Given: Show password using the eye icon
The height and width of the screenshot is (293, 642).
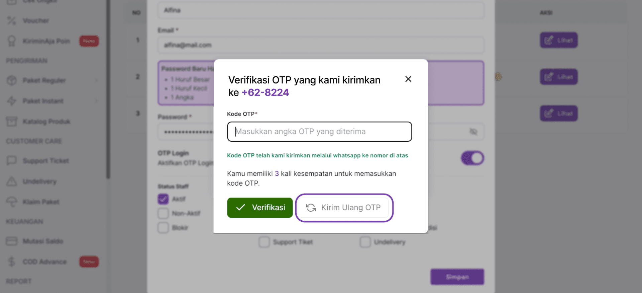Looking at the screenshot, I should click(x=473, y=132).
